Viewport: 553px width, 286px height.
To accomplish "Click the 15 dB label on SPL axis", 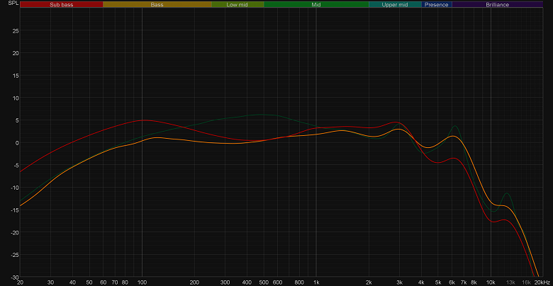I will 16,75.
